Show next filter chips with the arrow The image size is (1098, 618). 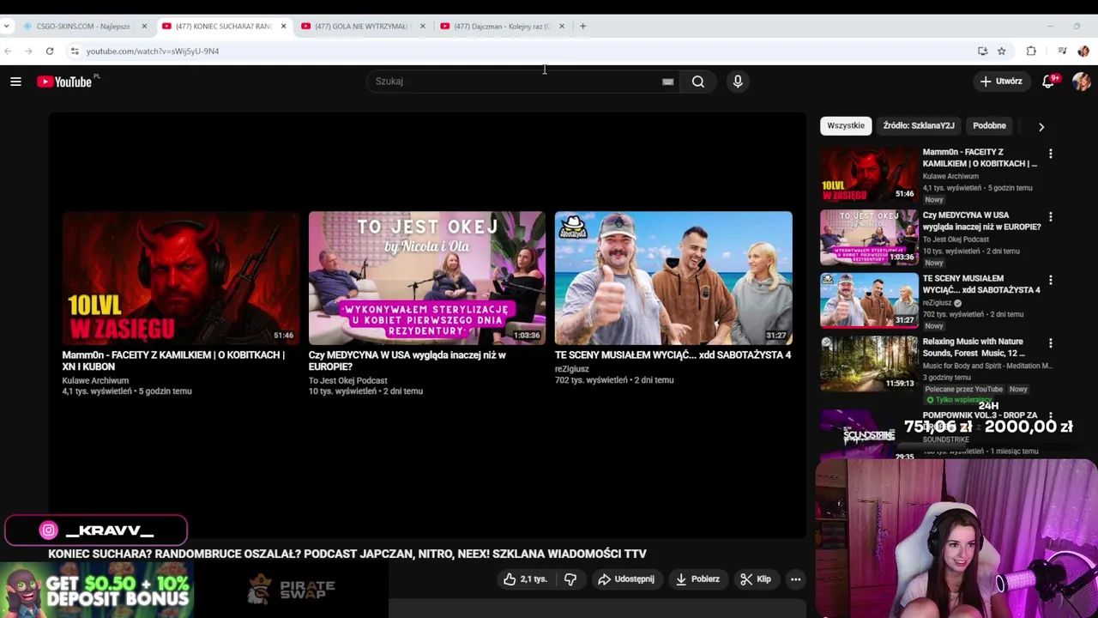click(1041, 126)
